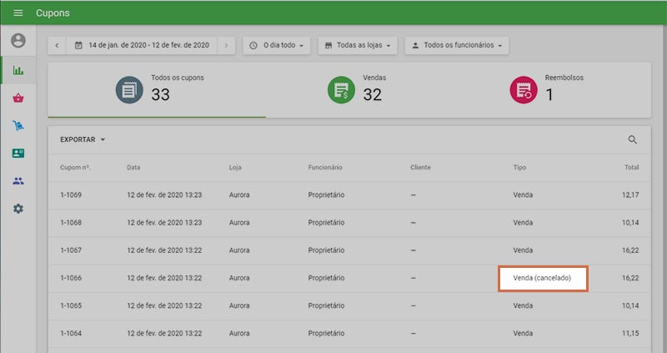
Task: Open the user account profile icon
Action: [x=18, y=40]
